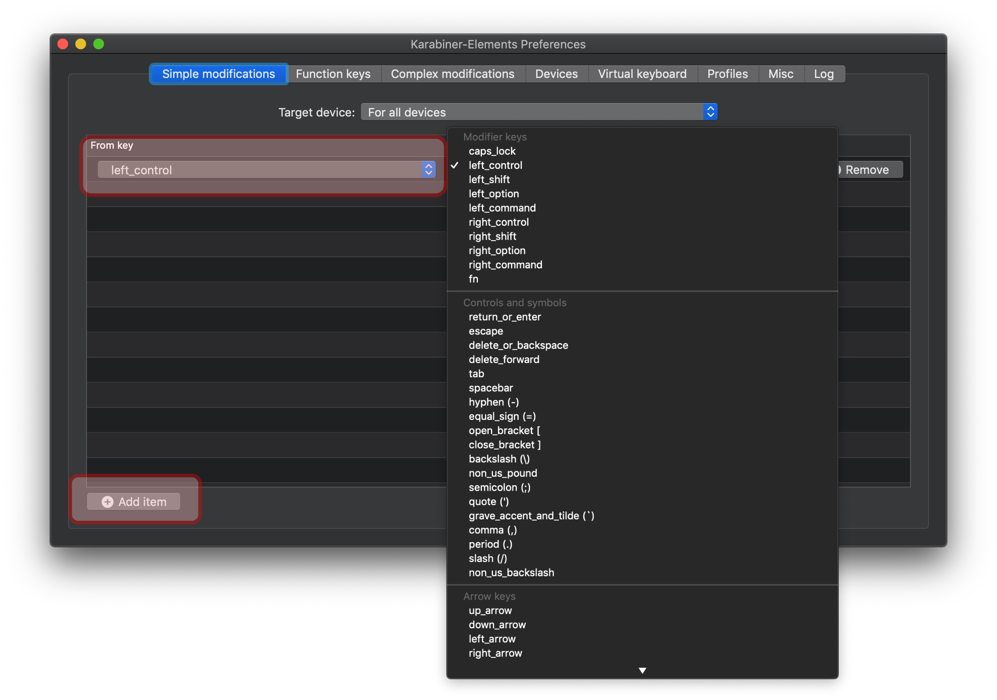997x700 pixels.
Task: Pick left_arrow from the key menu
Action: [x=642, y=639]
